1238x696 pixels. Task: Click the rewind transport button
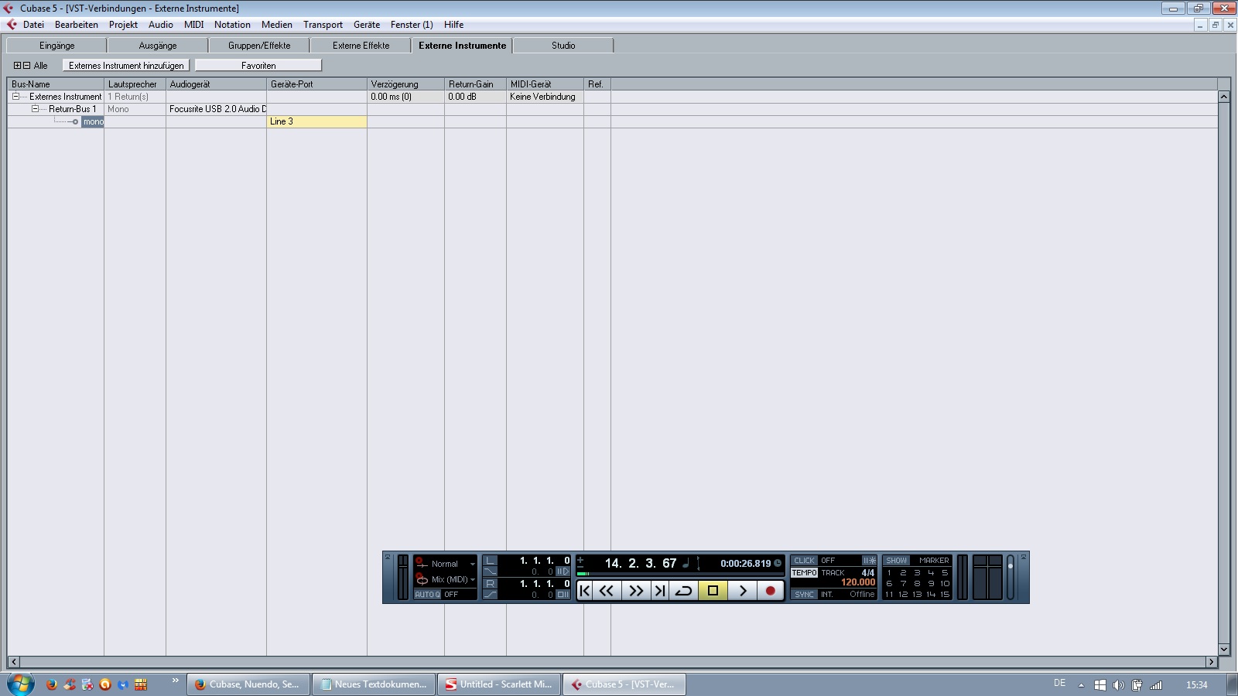point(607,590)
